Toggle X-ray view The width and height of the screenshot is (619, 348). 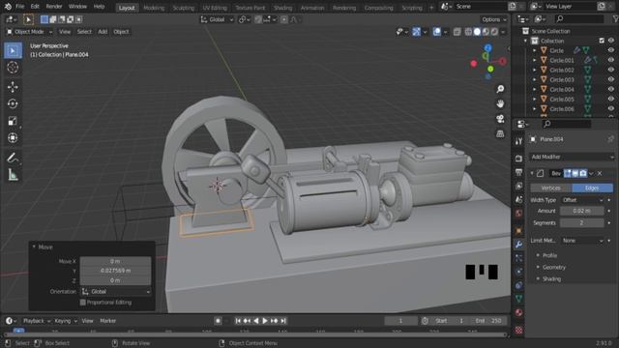[x=457, y=32]
